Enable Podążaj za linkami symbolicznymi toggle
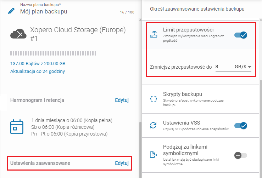Viewport: 262px width, 178px height. 241,155
